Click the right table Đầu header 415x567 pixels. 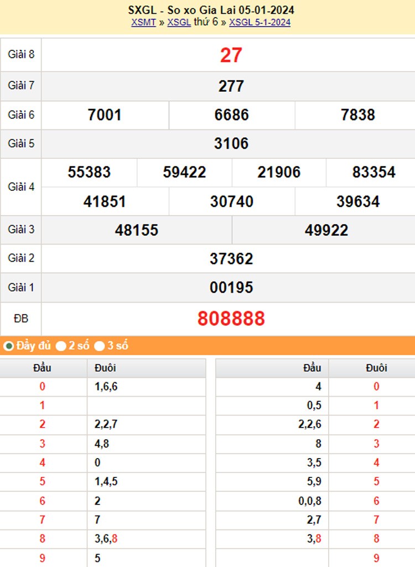tap(312, 368)
